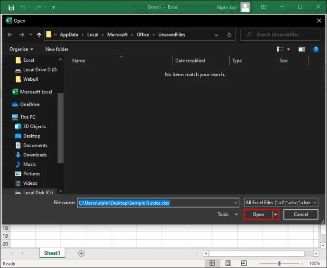Click the Search UnsavedFiles box
Screen dimensions: 327x268
(280, 35)
